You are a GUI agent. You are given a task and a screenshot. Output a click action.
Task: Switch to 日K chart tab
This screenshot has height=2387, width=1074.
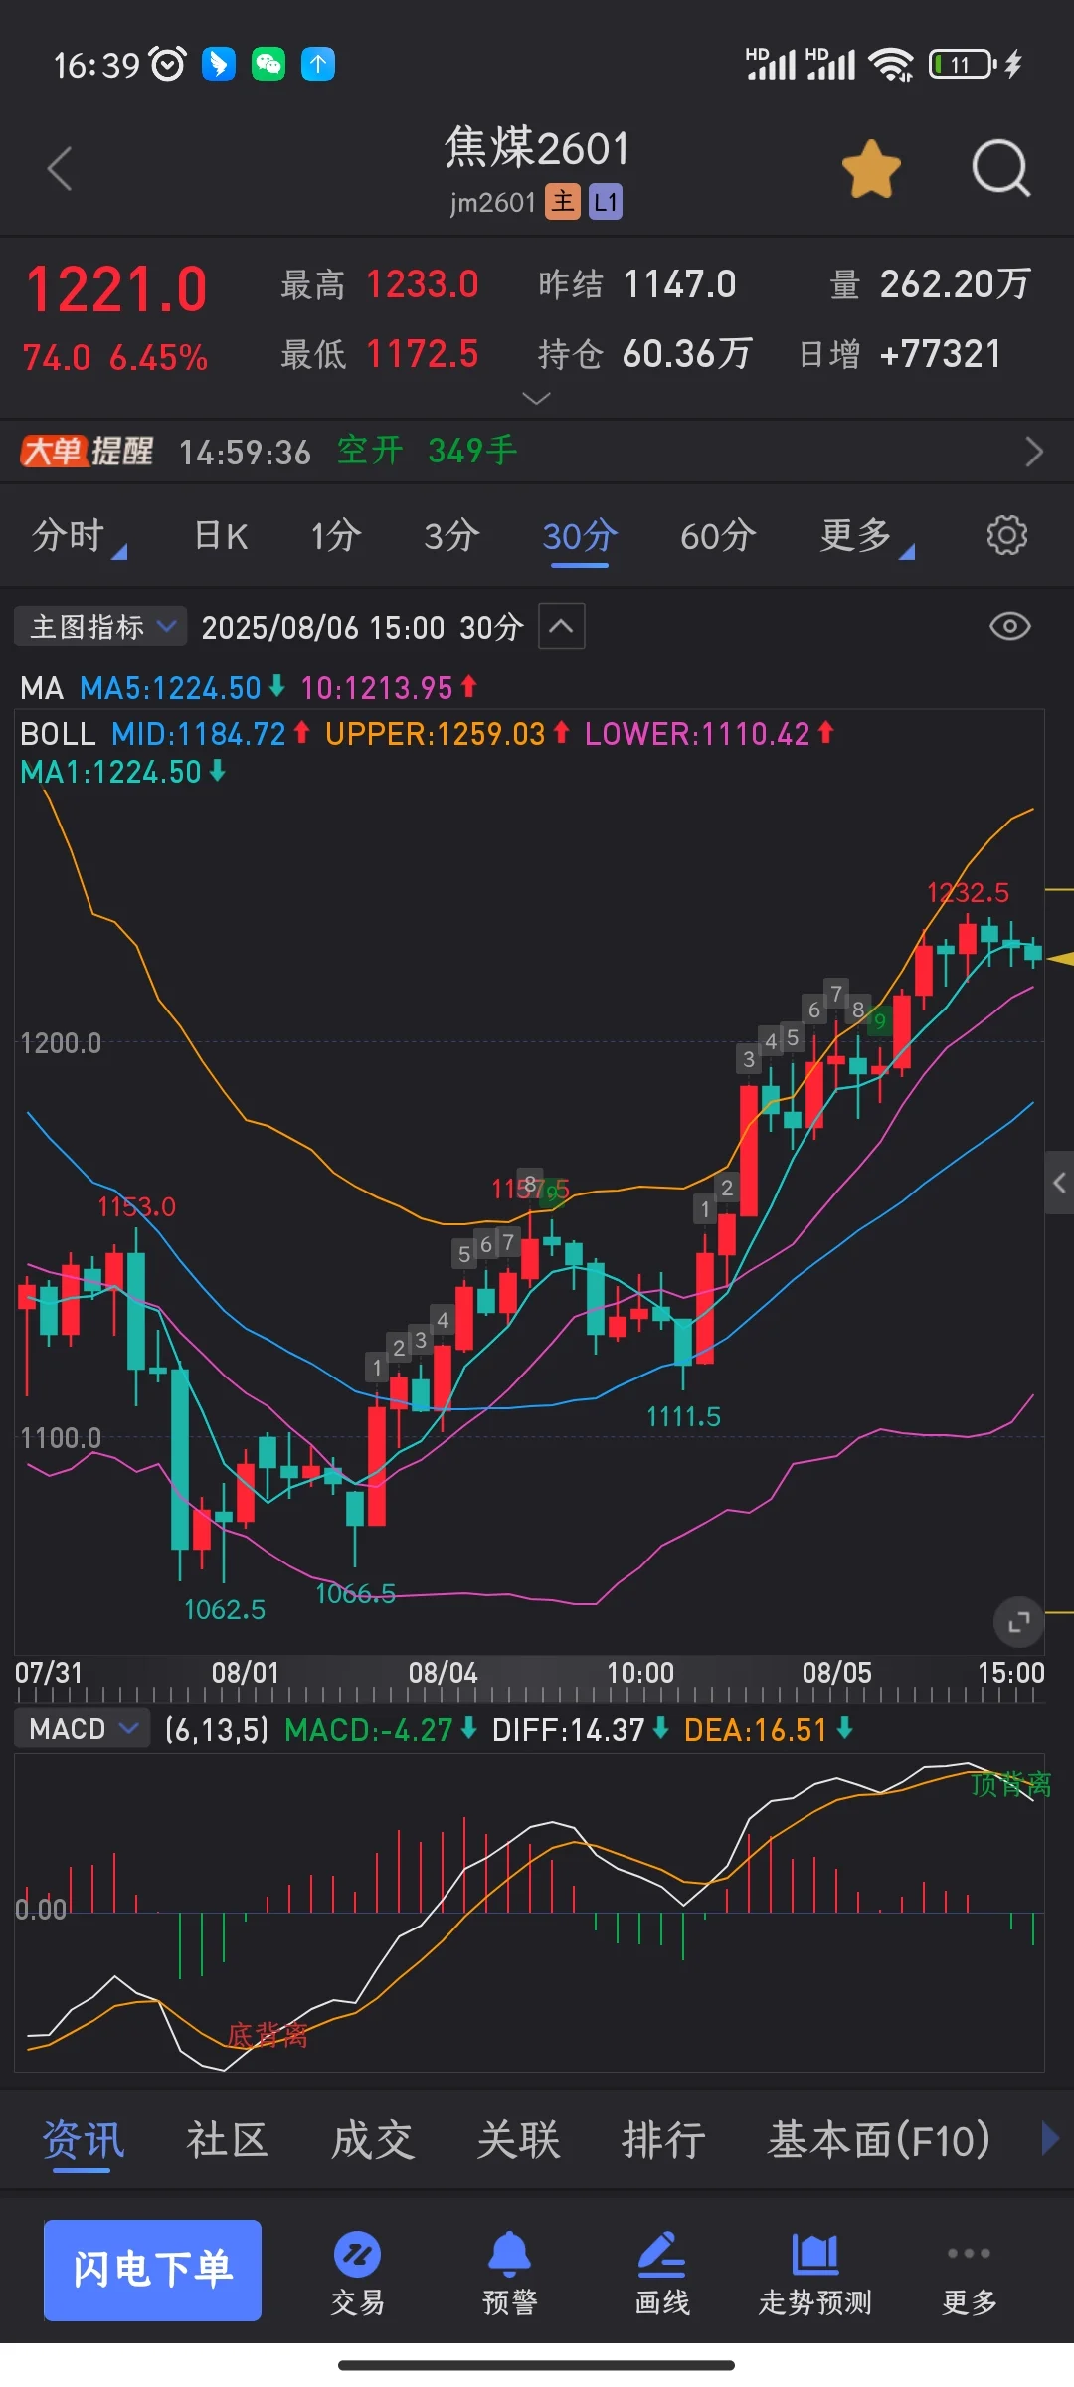click(221, 536)
